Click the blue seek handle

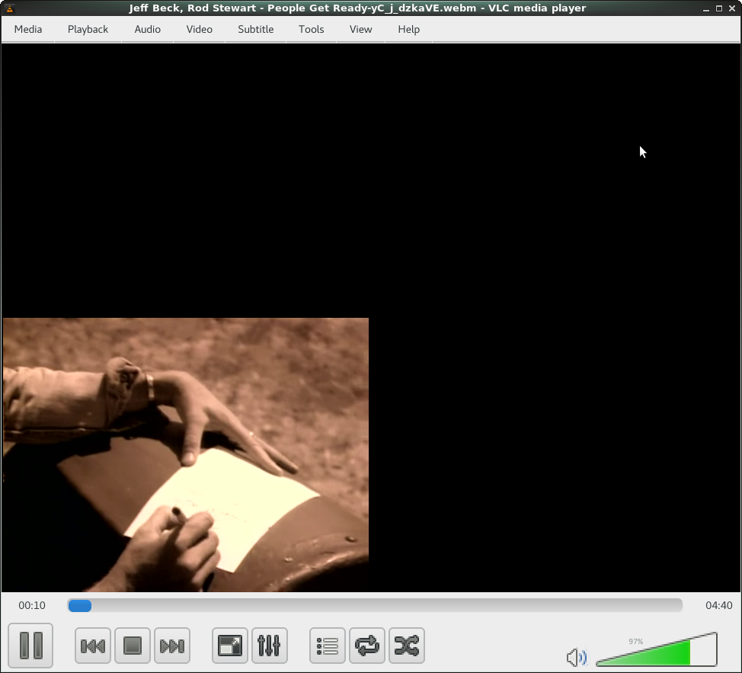(79, 605)
